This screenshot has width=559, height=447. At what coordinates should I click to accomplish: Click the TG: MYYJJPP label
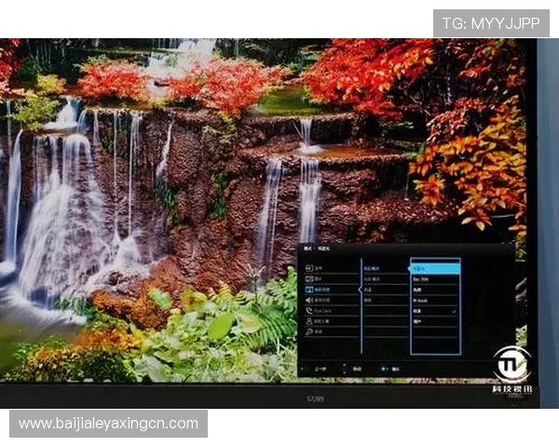click(x=491, y=22)
